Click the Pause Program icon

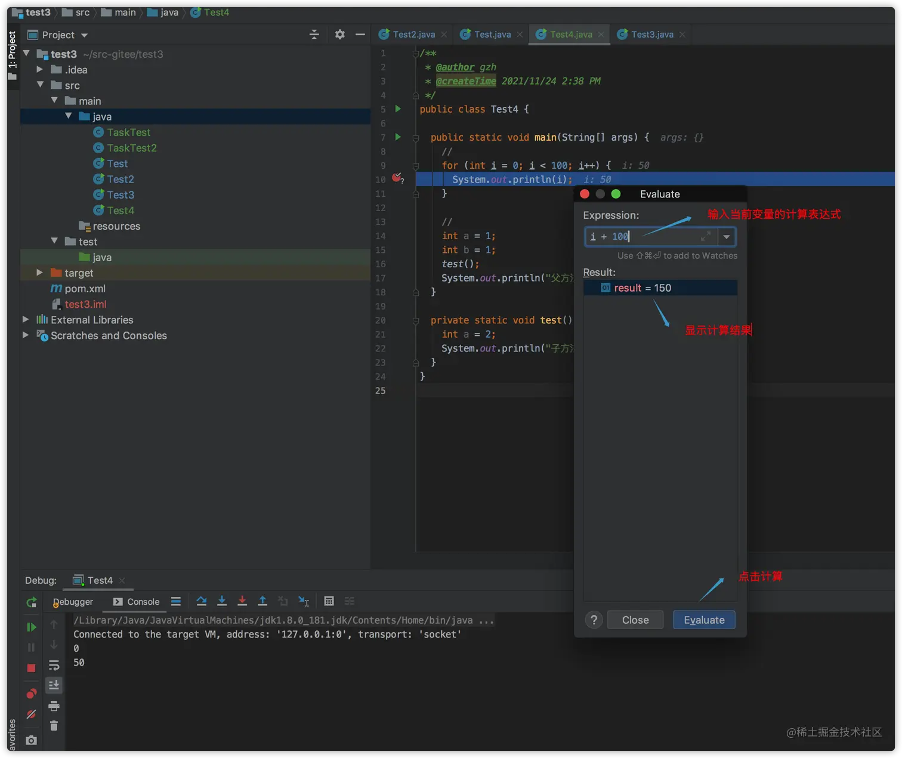[32, 647]
